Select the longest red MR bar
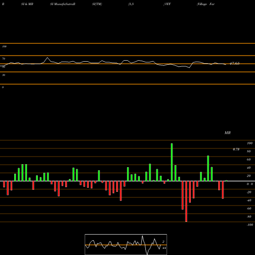255x255 pixels. tap(186, 201)
